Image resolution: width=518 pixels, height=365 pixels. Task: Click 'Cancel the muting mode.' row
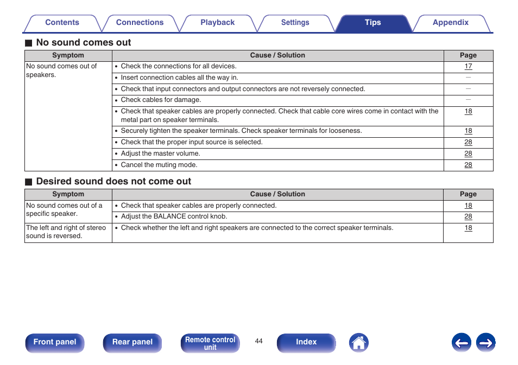tap(278, 165)
